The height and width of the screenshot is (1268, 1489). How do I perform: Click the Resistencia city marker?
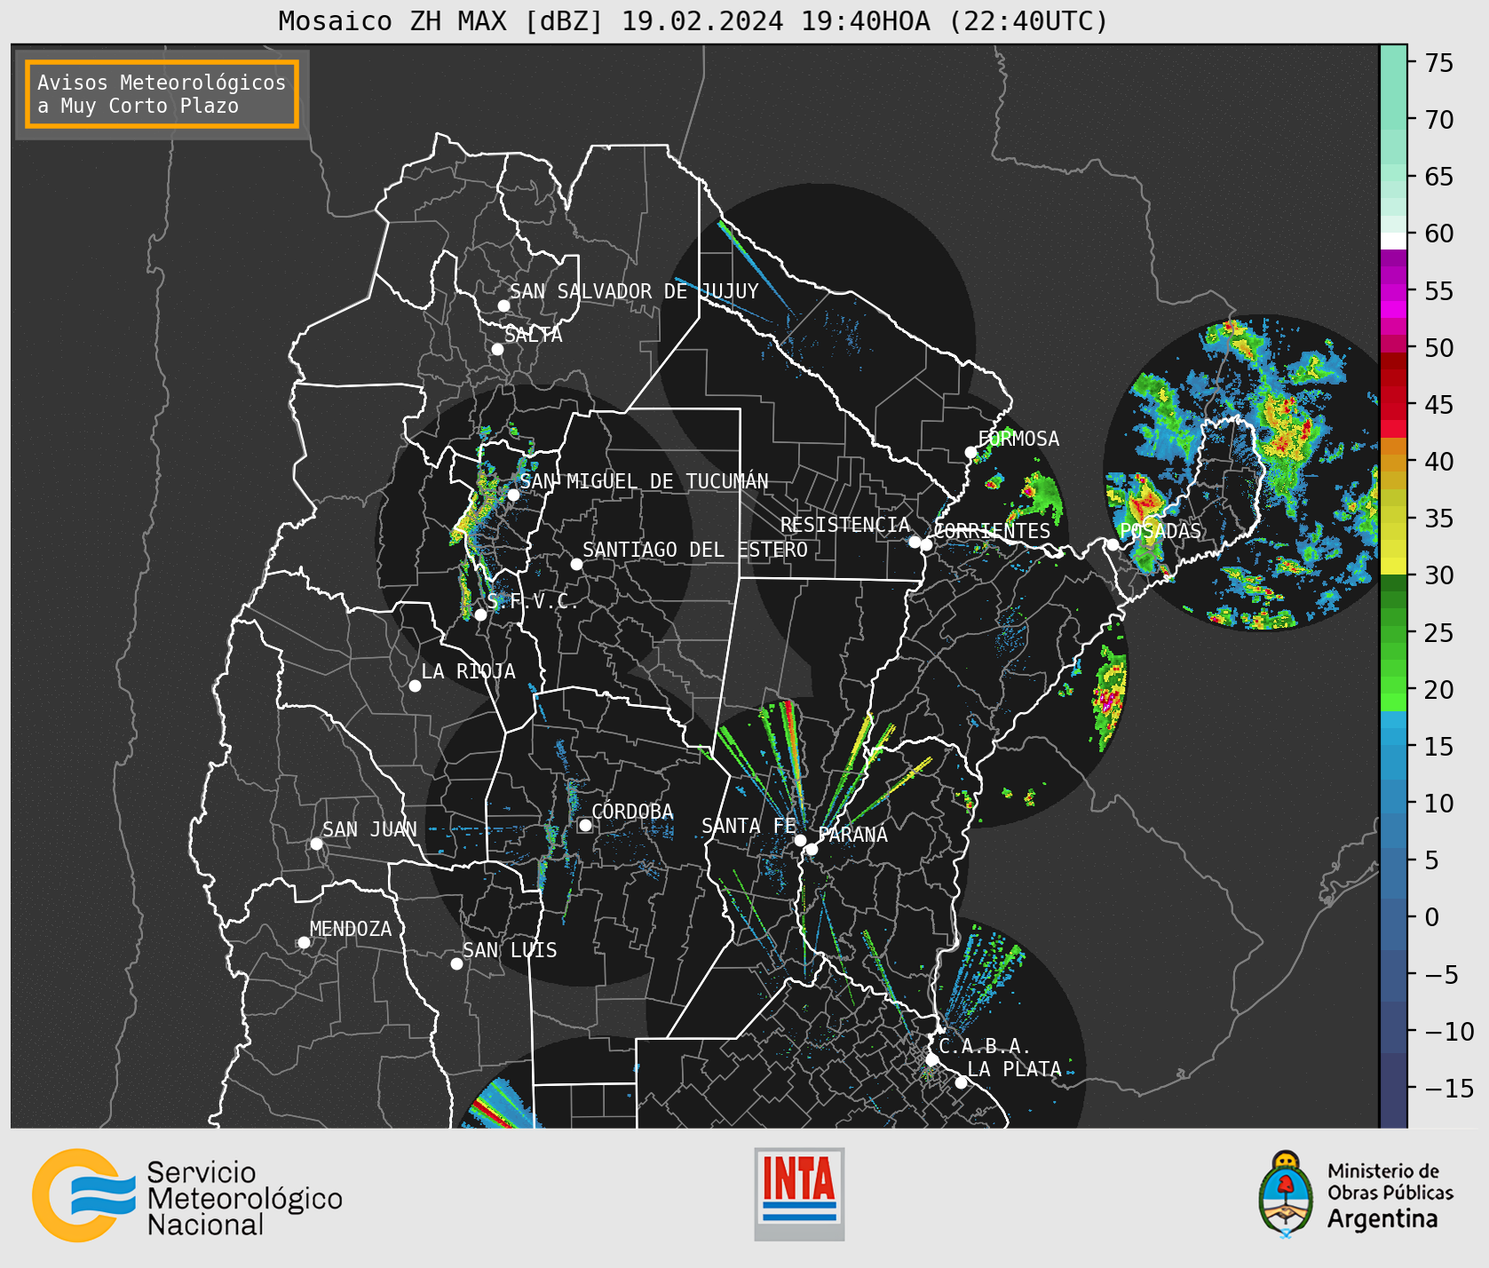click(915, 542)
